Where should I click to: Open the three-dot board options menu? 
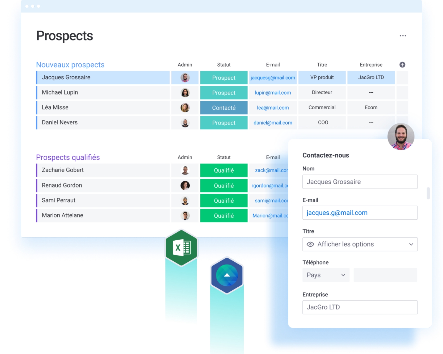click(x=403, y=36)
